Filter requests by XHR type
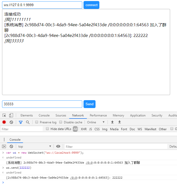Viewport: 177px width, 184px height. 84,129
